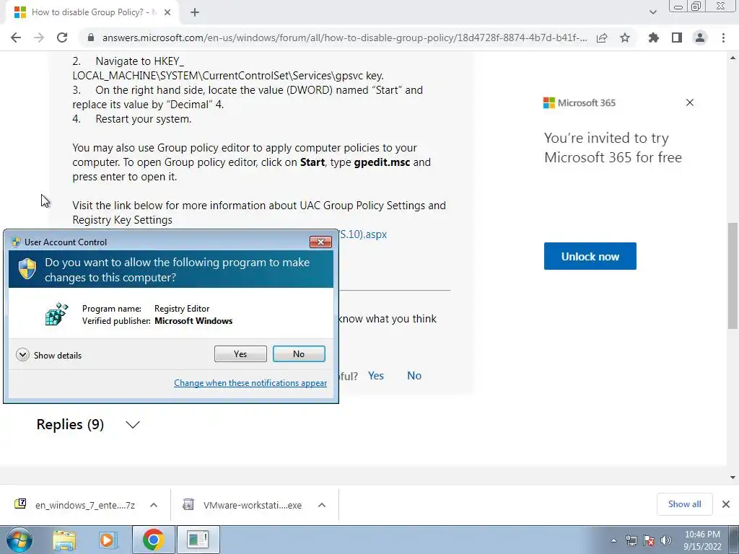Click Unlock now button
Image resolution: width=739 pixels, height=554 pixels.
[x=590, y=256]
